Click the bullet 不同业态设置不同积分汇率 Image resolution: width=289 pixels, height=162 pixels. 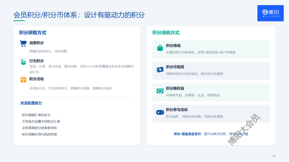40,121
